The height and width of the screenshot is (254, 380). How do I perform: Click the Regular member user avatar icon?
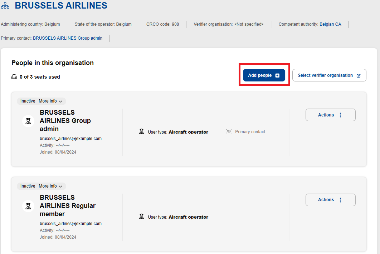coord(28,206)
